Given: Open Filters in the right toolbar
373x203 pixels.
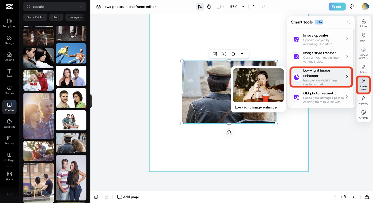Looking at the screenshot, I should click(x=364, y=23).
